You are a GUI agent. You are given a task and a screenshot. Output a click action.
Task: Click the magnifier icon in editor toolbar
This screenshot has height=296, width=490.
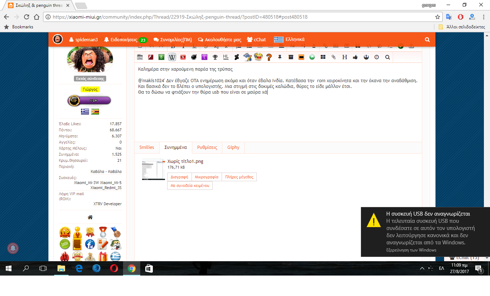(x=387, y=57)
